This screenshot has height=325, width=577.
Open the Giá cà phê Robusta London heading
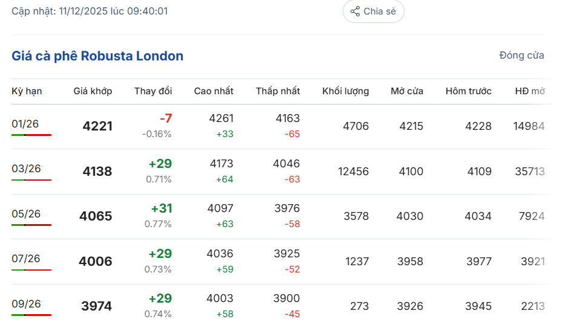click(x=97, y=56)
